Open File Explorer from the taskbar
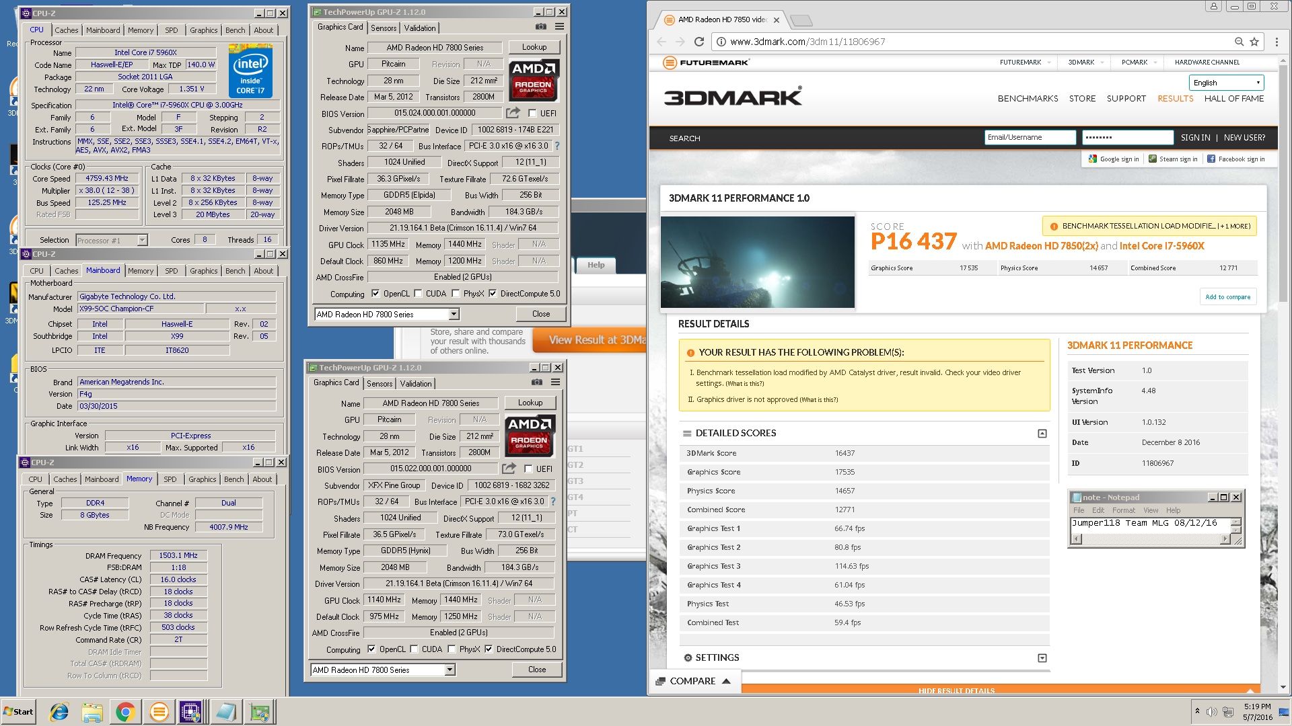Screen dimensions: 1292x726 pyautogui.click(x=92, y=712)
